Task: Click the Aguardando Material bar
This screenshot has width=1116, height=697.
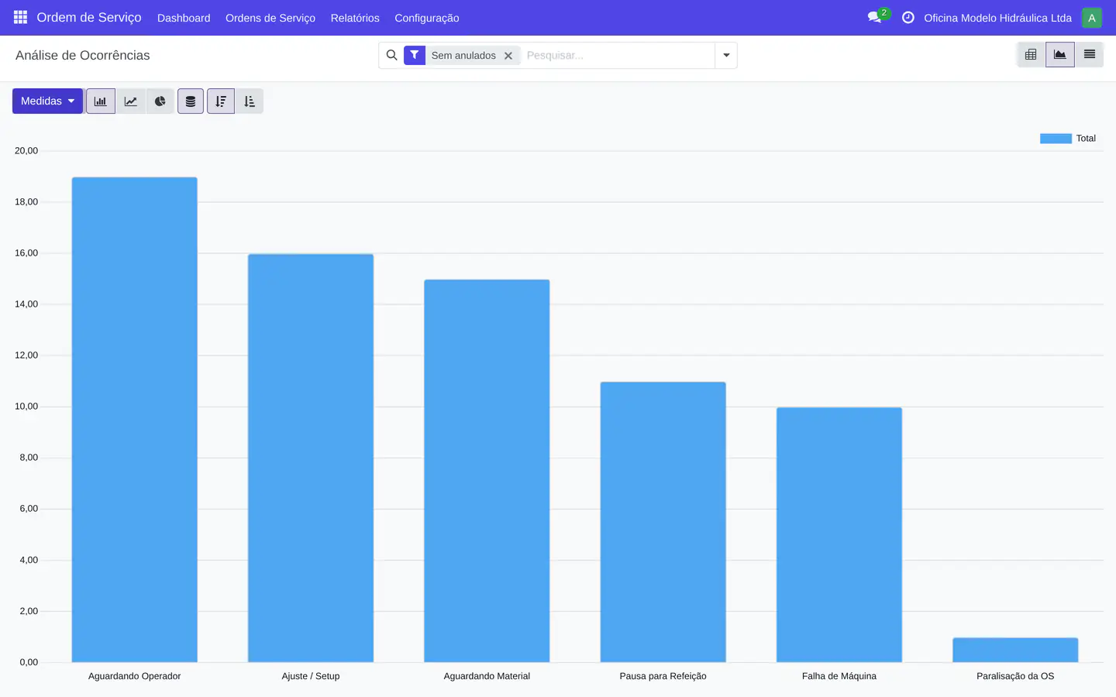Action: click(487, 471)
